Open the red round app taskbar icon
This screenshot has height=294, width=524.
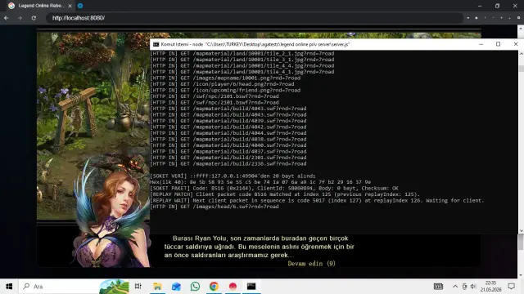[x=233, y=287]
